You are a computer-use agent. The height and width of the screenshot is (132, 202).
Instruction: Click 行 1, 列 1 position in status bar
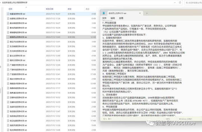107,119
